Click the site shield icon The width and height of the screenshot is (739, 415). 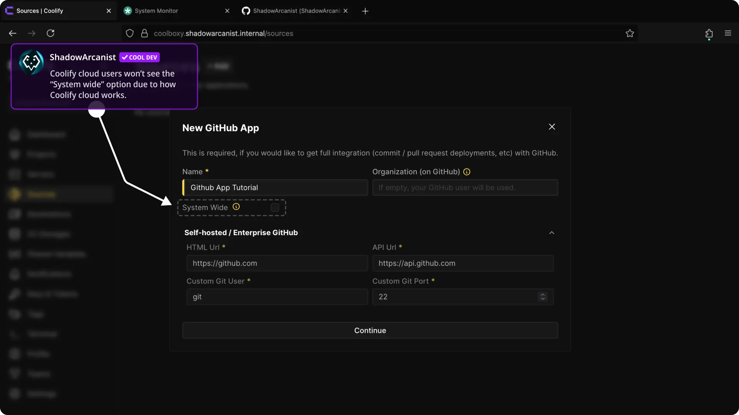(x=130, y=33)
